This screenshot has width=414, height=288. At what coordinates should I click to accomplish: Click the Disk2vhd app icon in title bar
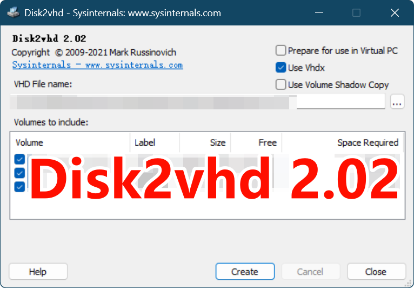[x=13, y=12]
